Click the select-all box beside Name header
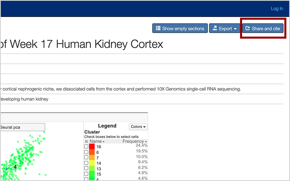The height and width of the screenshot is (181, 290). pyautogui.click(x=86, y=142)
